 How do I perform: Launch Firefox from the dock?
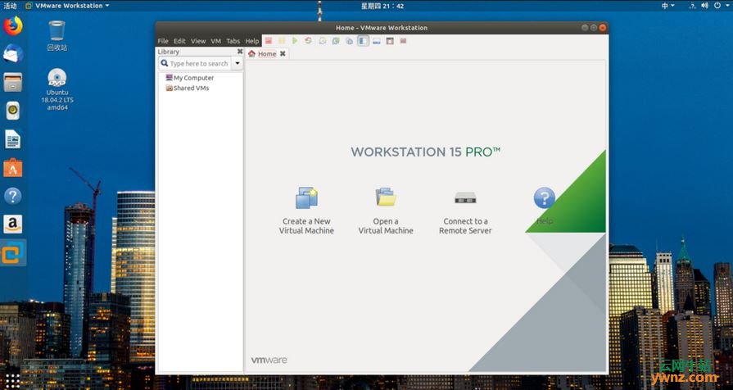tap(13, 25)
